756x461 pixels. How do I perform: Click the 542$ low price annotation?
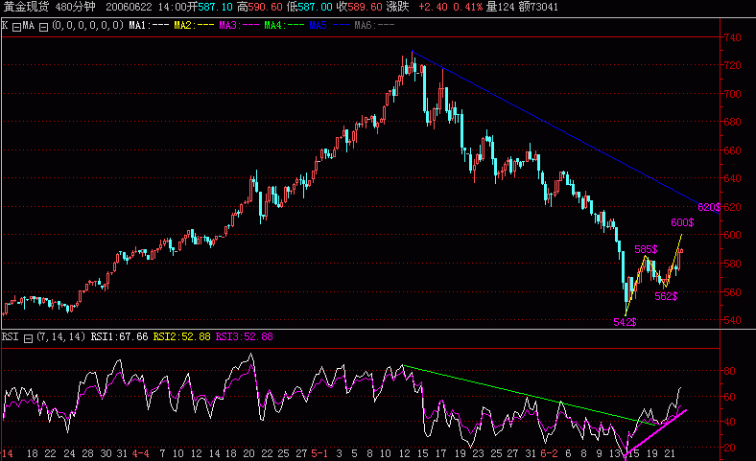[x=625, y=322]
